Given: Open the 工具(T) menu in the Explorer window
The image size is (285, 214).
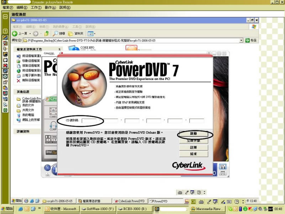Looking at the screenshot, I should (x=77, y=27).
